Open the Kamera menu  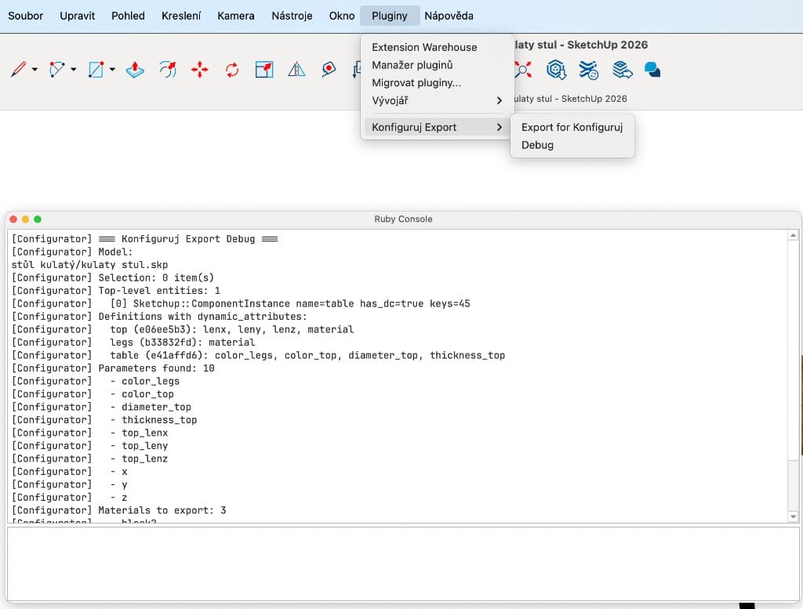pos(236,16)
